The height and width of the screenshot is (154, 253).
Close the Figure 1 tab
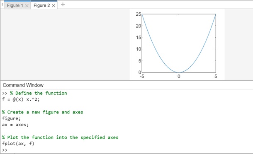pos(27,6)
